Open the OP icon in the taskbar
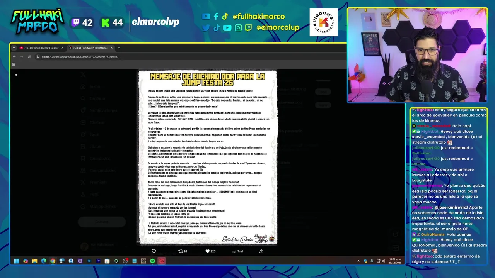The image size is (495, 278). pyautogui.click(x=143, y=261)
